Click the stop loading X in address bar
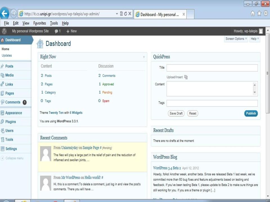The image size is (270, 202). coord(130,13)
